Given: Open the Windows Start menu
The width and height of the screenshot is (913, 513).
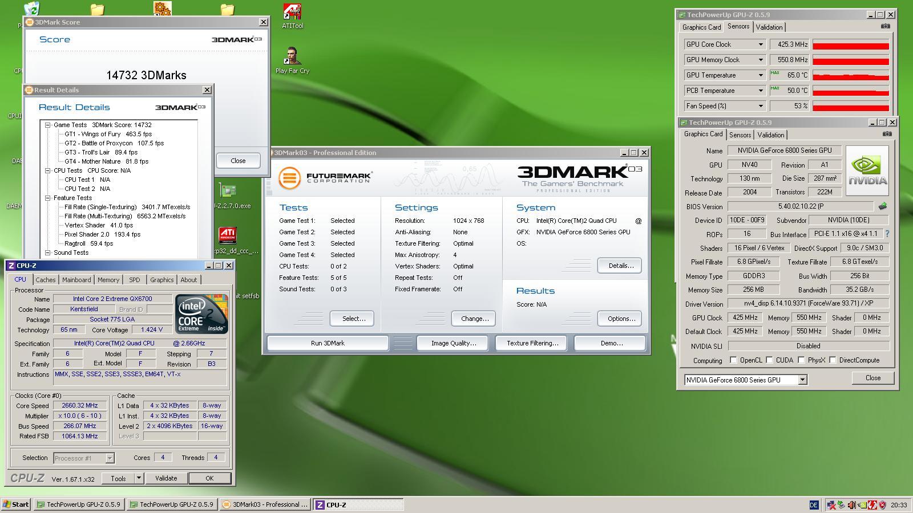Looking at the screenshot, I should click(x=14, y=504).
